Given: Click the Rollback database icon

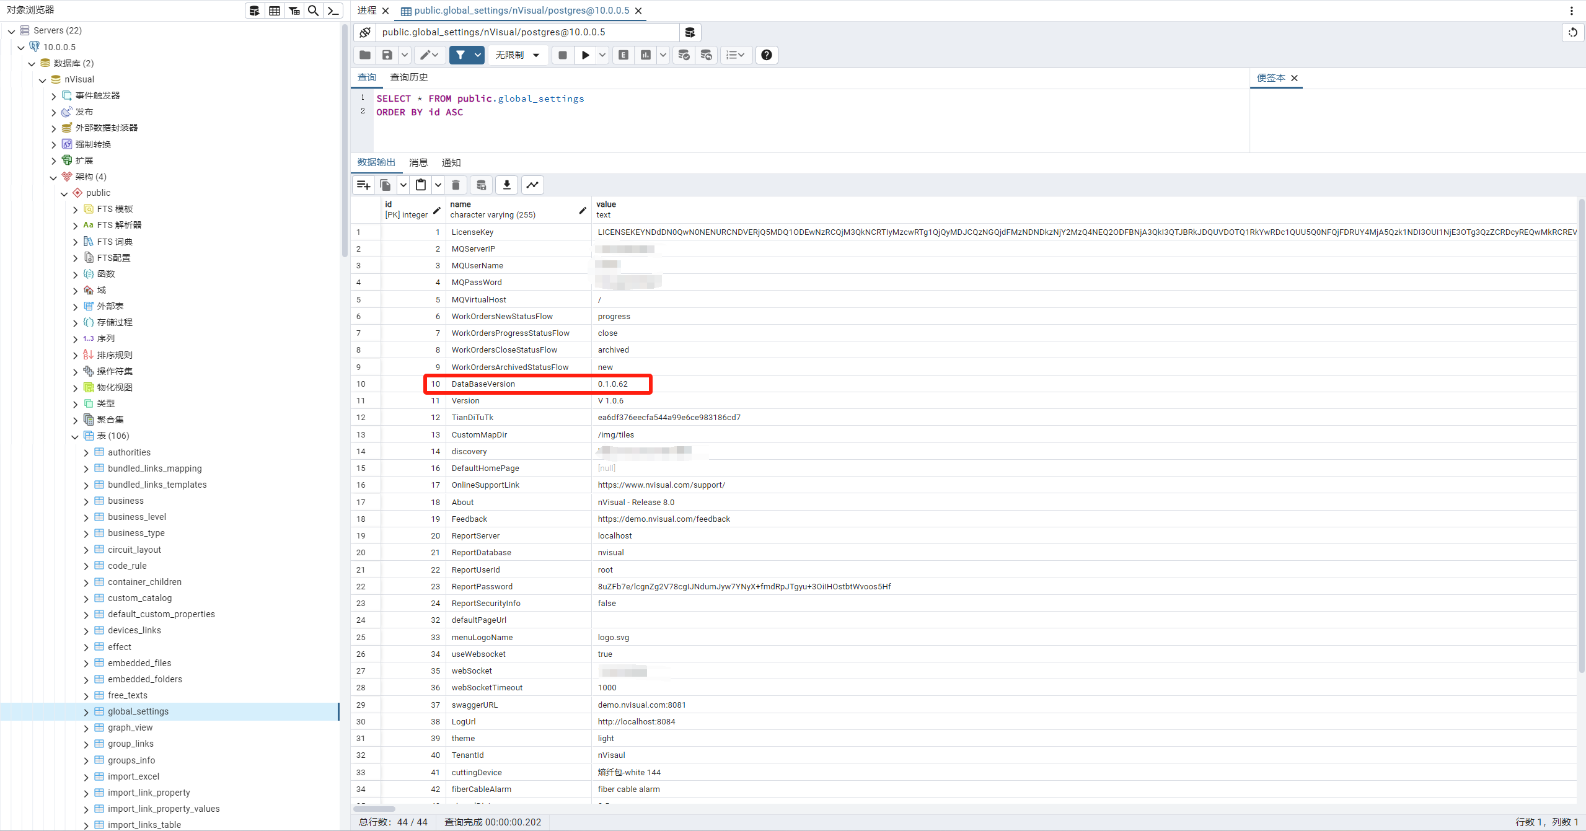Looking at the screenshot, I should click(x=706, y=55).
